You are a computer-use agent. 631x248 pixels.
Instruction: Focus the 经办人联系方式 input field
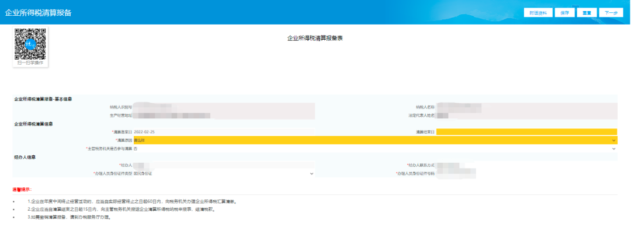pos(526,166)
